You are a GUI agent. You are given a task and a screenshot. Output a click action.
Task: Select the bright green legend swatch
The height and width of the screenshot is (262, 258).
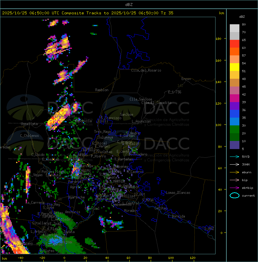click(234, 129)
